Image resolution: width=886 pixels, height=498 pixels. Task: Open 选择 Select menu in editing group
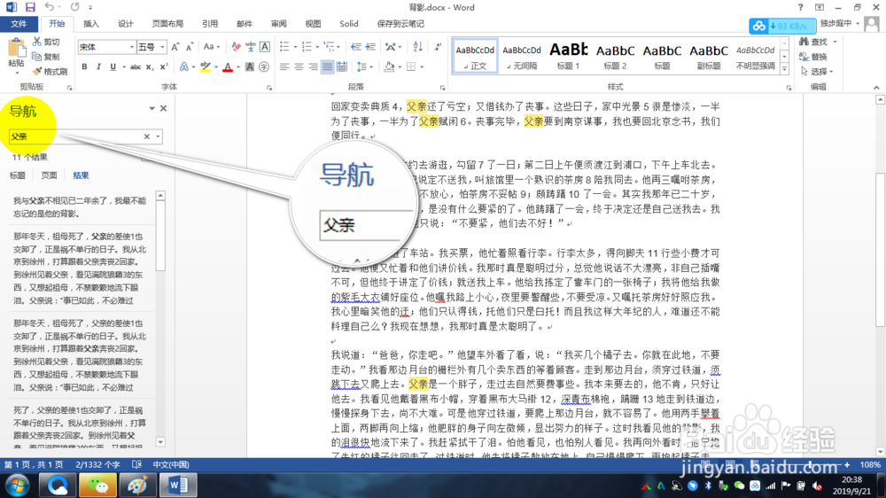pos(817,71)
